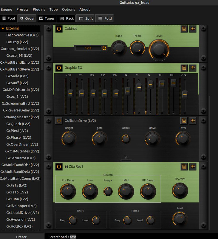Click the CollisionDrive drive knob
The height and width of the screenshot is (239, 218).
tap(152, 139)
